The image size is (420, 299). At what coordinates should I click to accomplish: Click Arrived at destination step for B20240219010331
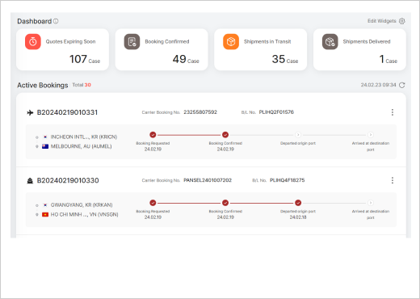[x=371, y=135]
